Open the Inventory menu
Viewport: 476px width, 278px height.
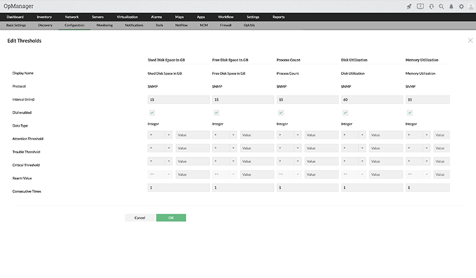[44, 17]
